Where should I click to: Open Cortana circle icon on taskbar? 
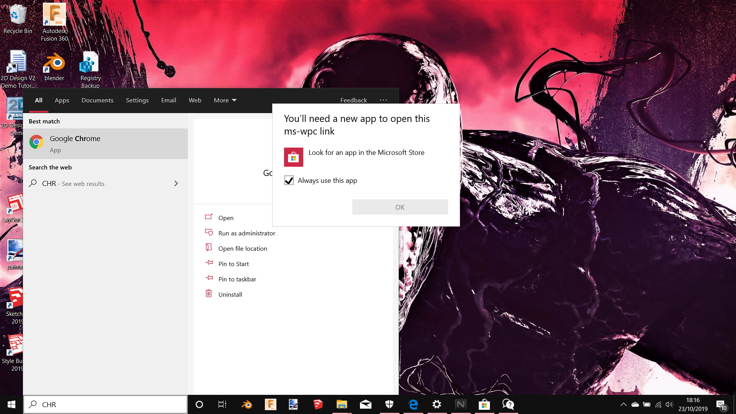pos(199,404)
